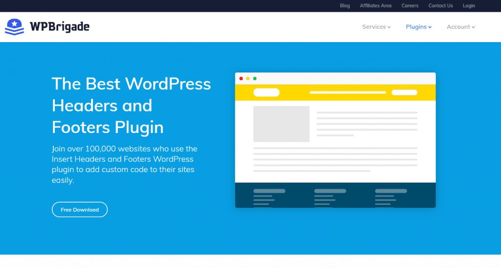This screenshot has width=501, height=268.
Task: Click the browser mockup illustration
Action: (335, 140)
